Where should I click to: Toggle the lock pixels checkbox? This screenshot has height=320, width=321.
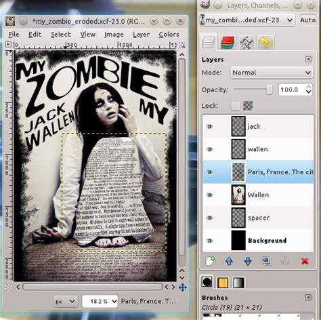tap(236, 106)
